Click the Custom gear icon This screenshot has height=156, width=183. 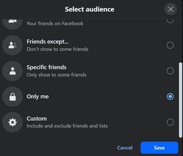point(13,122)
